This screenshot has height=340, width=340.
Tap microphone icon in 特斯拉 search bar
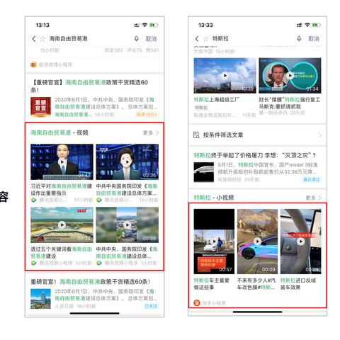point(299,39)
